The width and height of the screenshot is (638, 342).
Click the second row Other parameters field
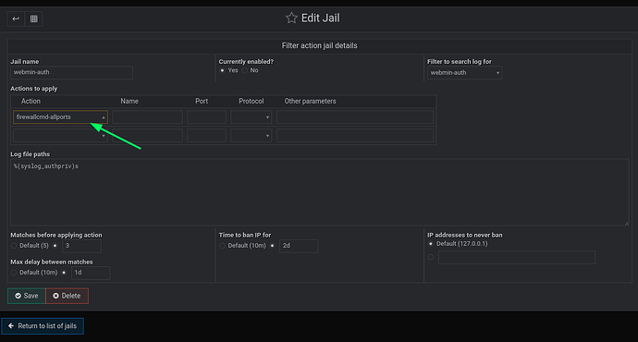[355, 136]
